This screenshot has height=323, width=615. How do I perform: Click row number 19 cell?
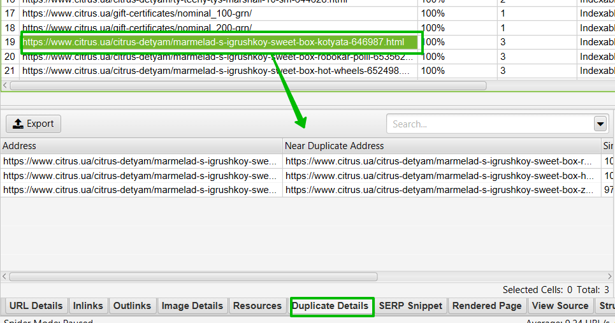point(10,42)
